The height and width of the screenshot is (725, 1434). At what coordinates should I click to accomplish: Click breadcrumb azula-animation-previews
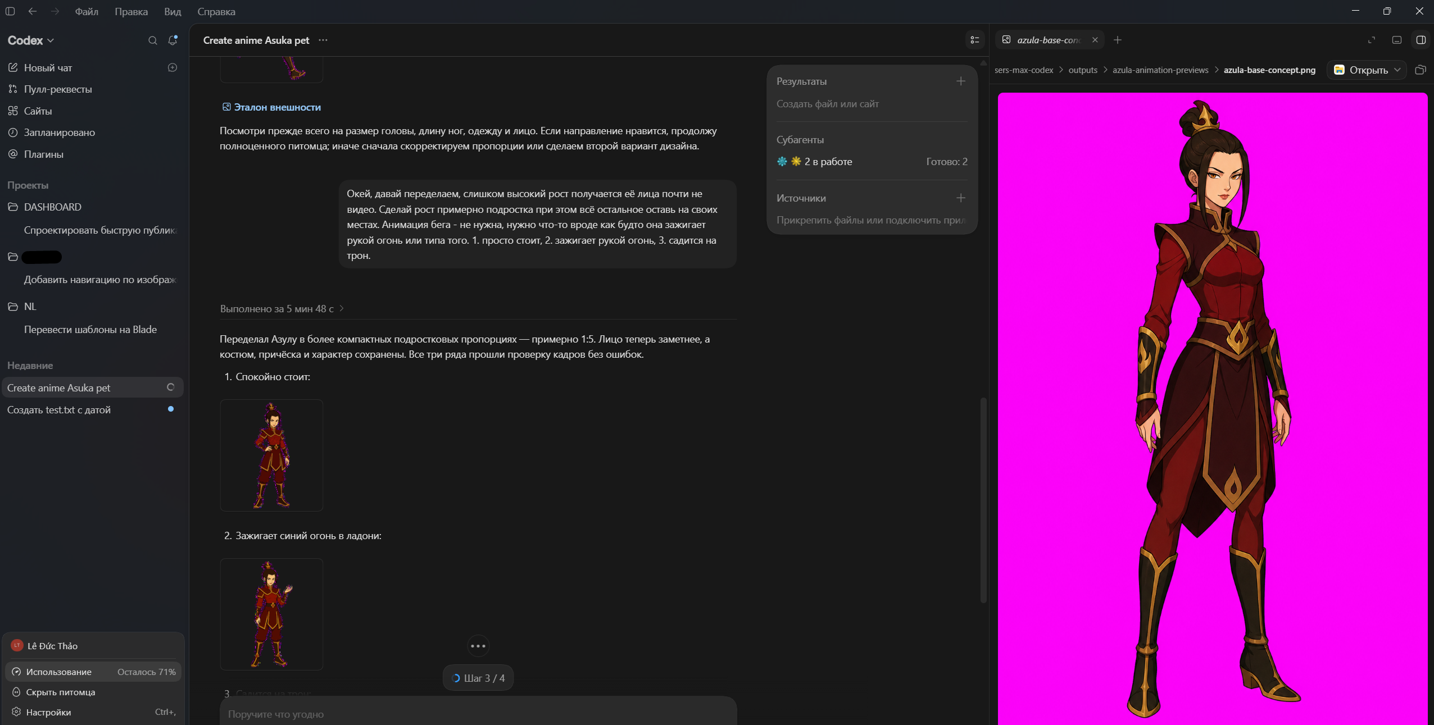[x=1160, y=70]
